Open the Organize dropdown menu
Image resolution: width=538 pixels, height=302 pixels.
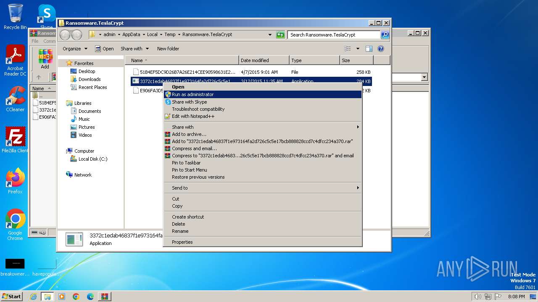pyautogui.click(x=75, y=49)
